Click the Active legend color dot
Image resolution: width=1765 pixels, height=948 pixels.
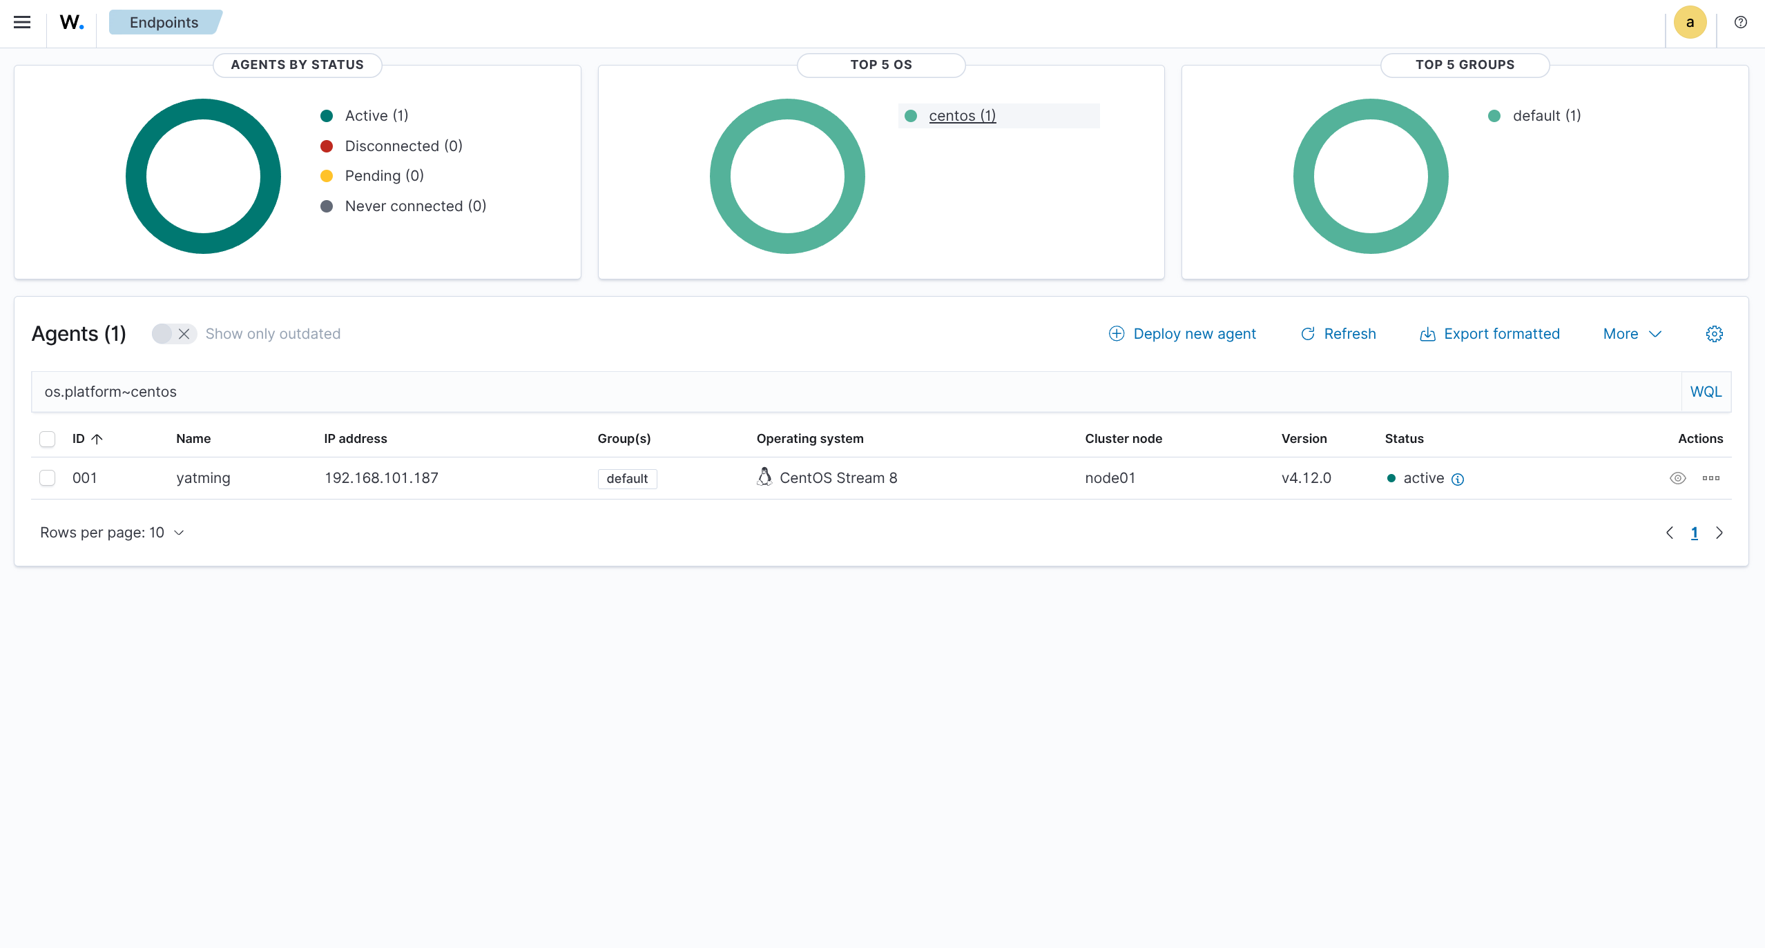(327, 116)
